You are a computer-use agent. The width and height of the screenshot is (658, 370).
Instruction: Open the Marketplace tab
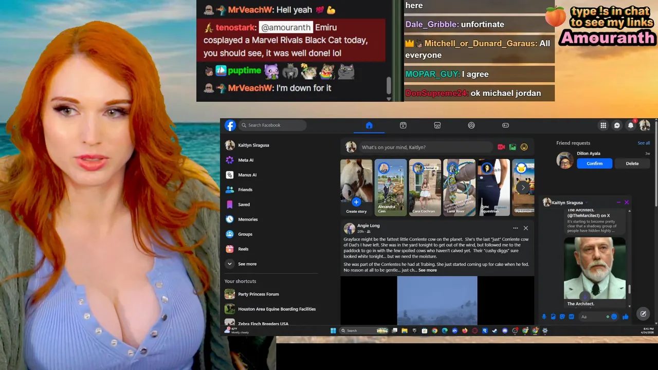(x=437, y=125)
